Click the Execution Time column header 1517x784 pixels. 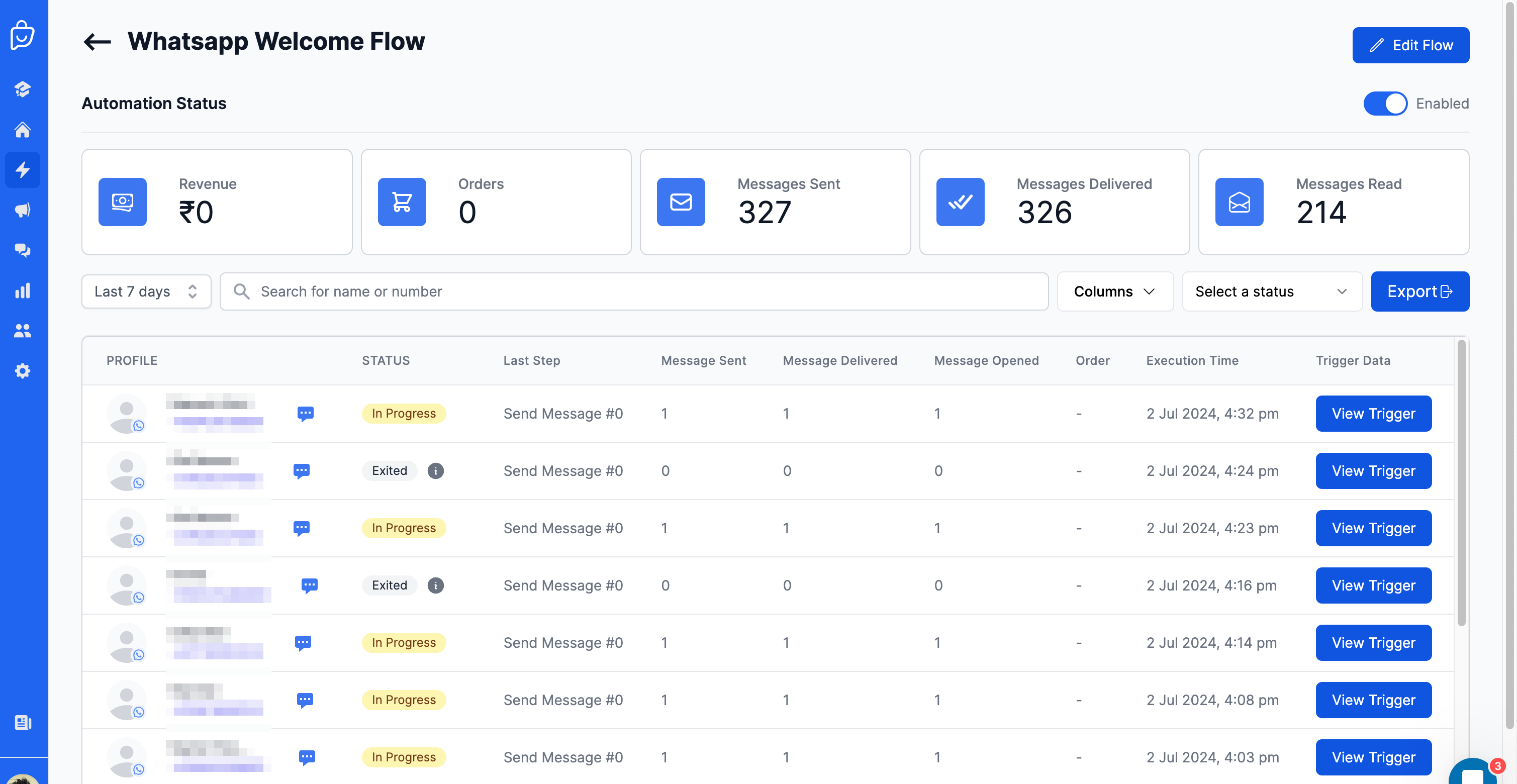[x=1192, y=361]
